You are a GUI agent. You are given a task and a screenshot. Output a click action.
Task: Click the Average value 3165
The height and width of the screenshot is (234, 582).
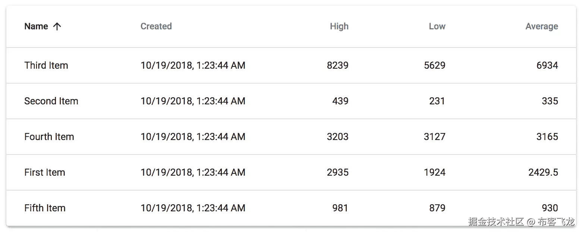click(547, 137)
